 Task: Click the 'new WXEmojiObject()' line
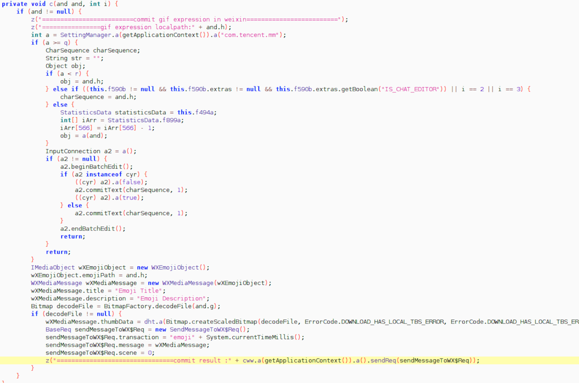pyautogui.click(x=120, y=267)
